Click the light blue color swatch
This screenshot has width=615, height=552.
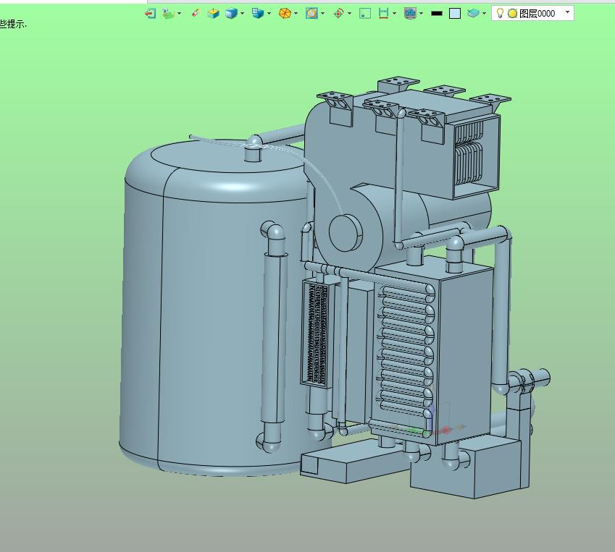(x=455, y=13)
